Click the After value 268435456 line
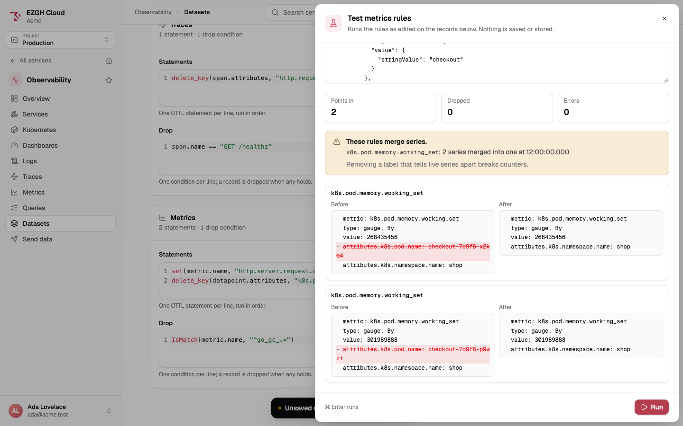 538,237
